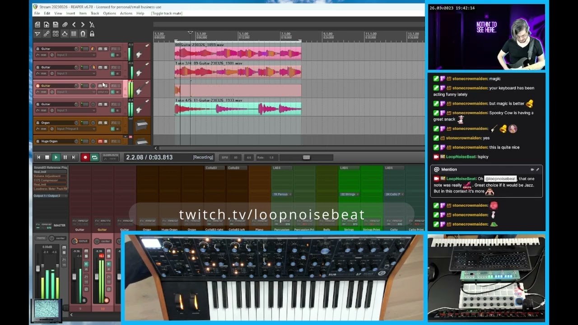Toggle auto-crossfade icon in toolbar
The image size is (578, 325).
[x=37, y=34]
